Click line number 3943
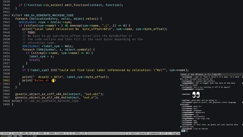This screenshot has height=137, width=243. [x=6, y=15]
